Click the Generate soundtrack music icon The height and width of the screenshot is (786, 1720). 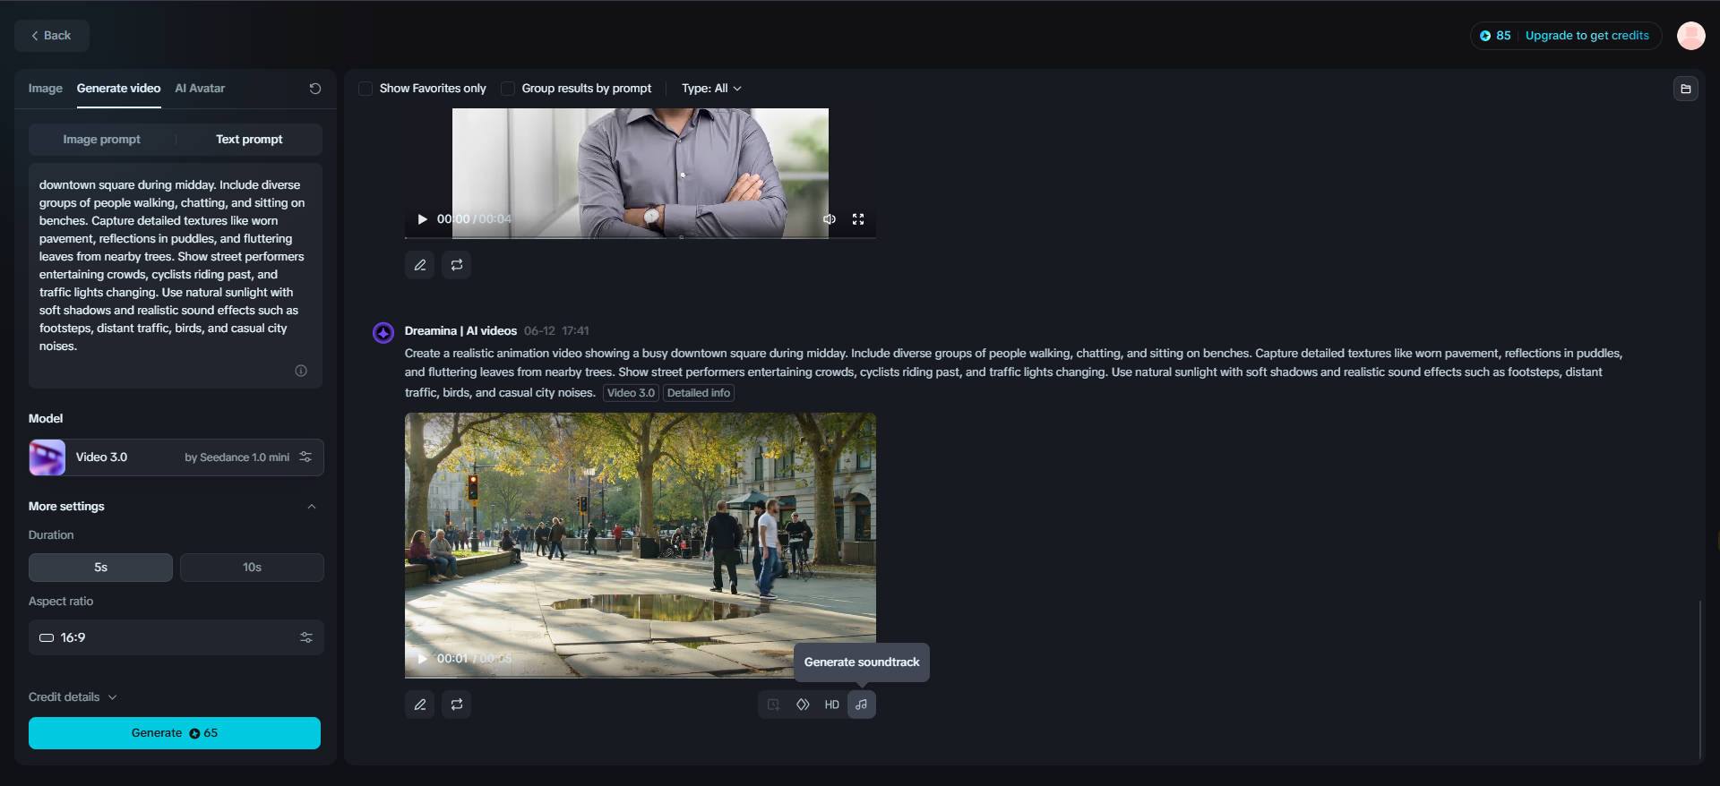point(861,705)
